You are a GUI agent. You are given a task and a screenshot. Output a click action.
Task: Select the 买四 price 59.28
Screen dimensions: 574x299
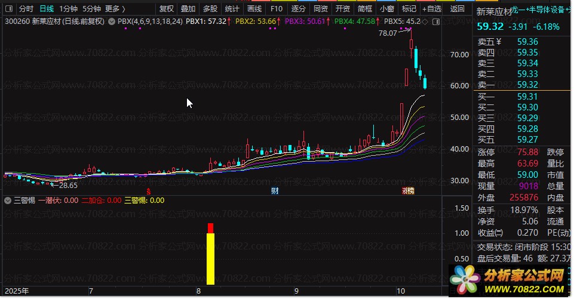point(527,129)
